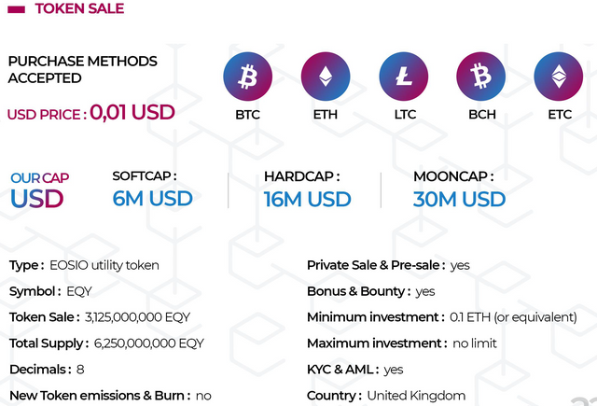Click the Litecoin LTC coin icon

point(404,76)
